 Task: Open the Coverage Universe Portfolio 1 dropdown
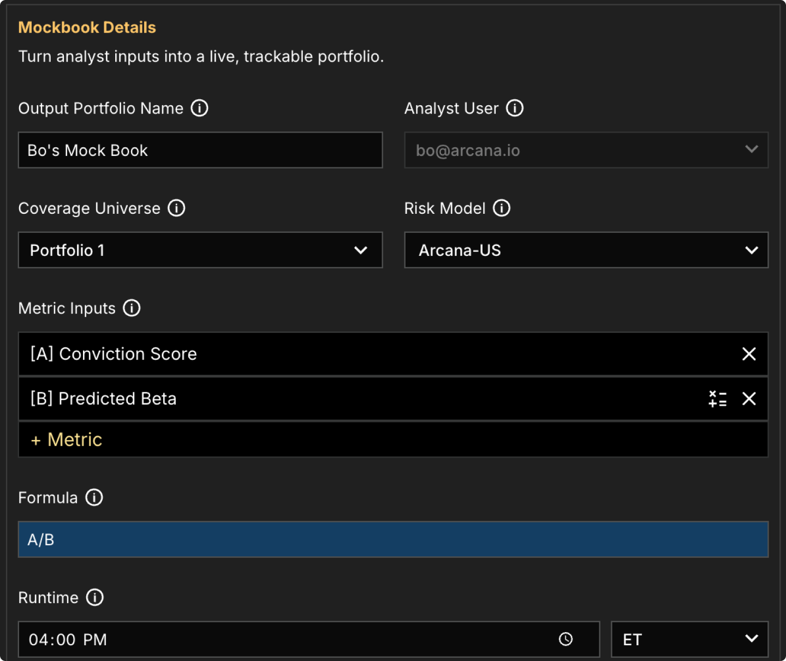pyautogui.click(x=200, y=250)
